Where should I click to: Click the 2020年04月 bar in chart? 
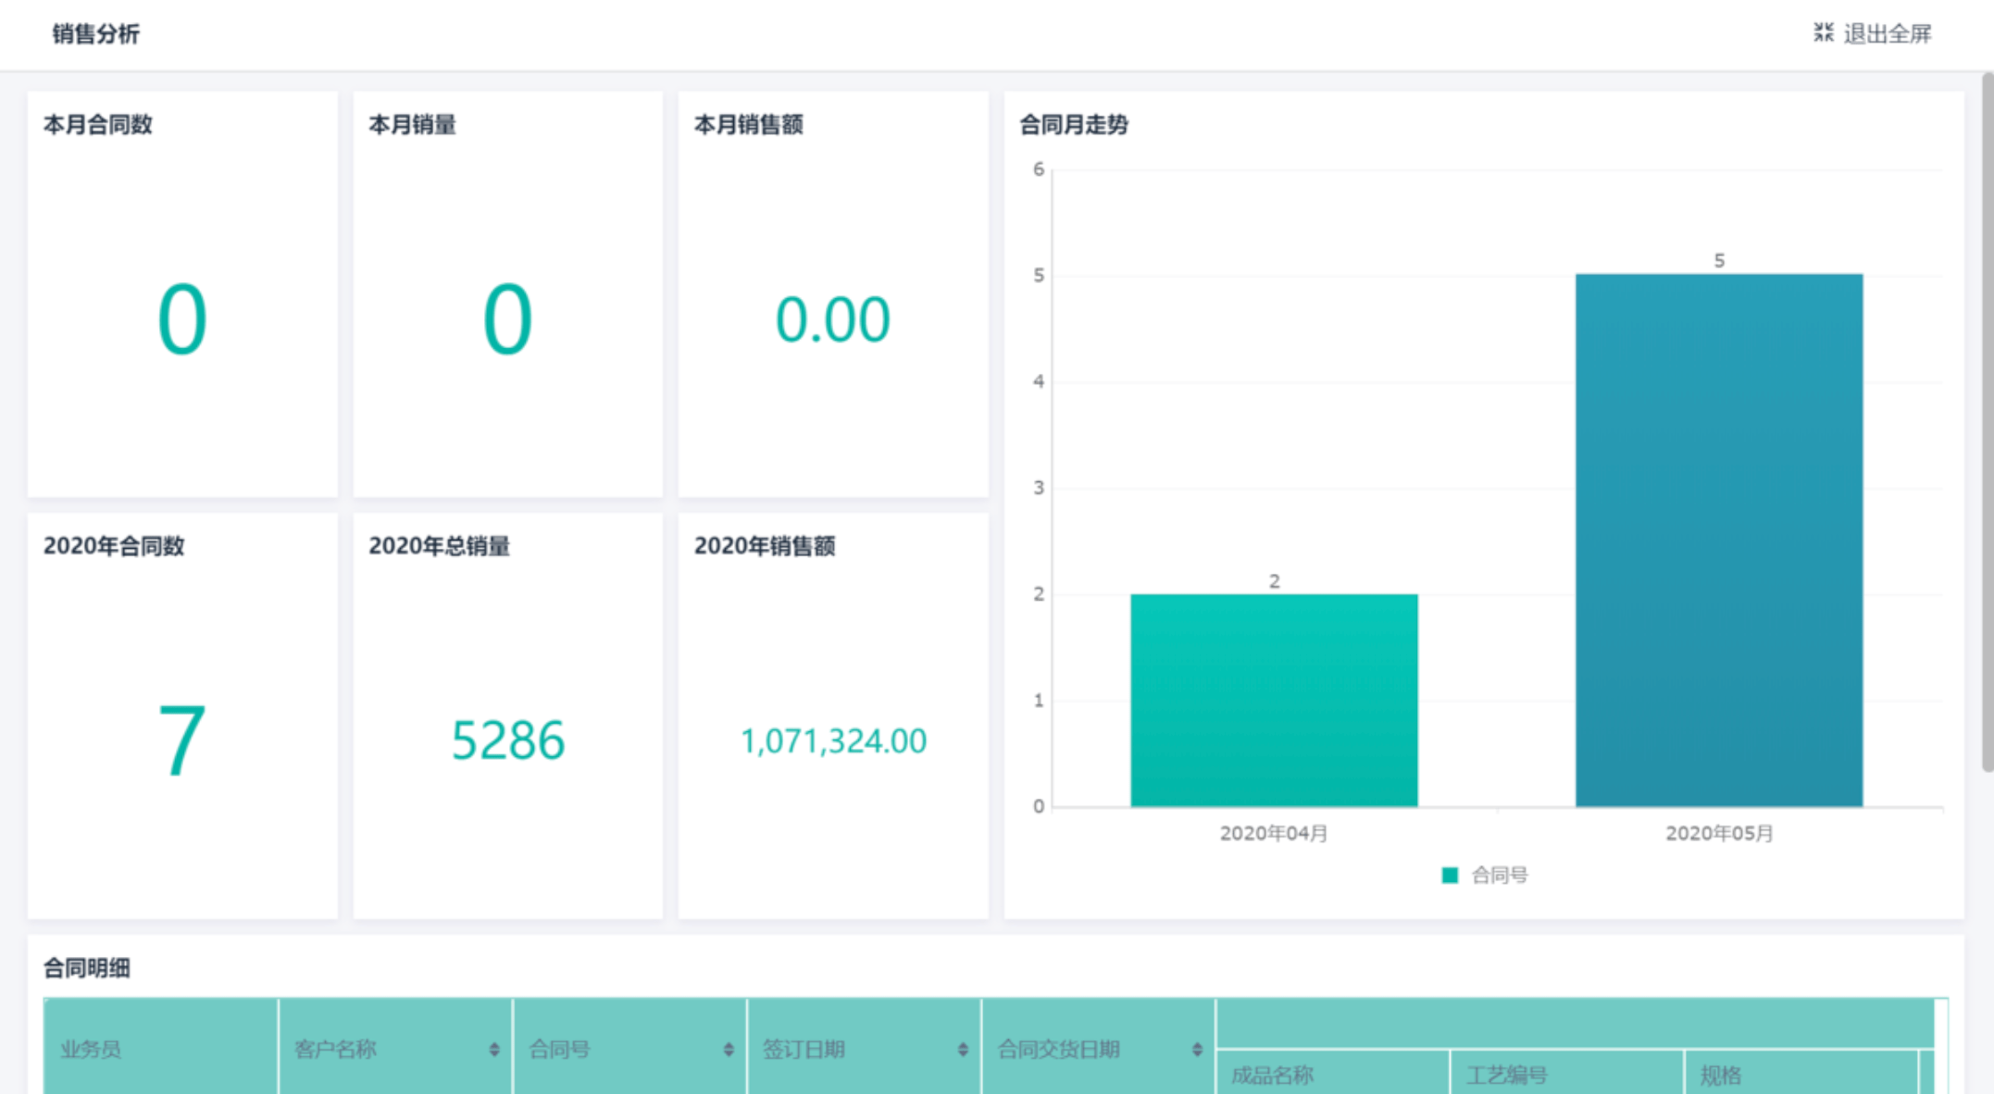pos(1274,701)
